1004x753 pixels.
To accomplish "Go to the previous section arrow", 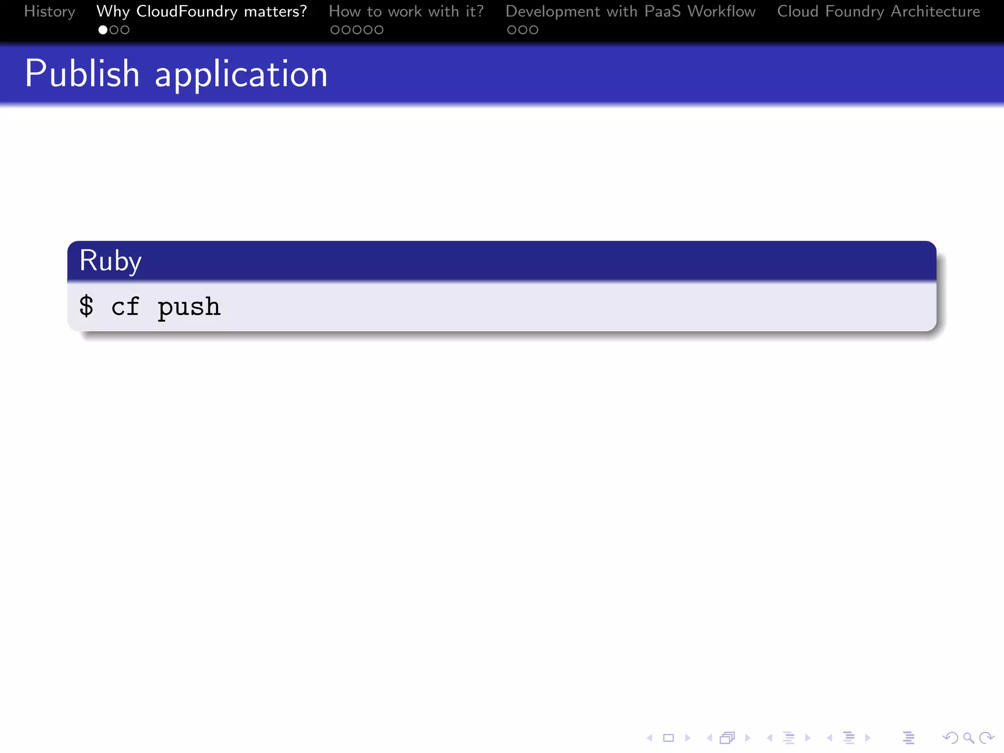I will [x=829, y=738].
